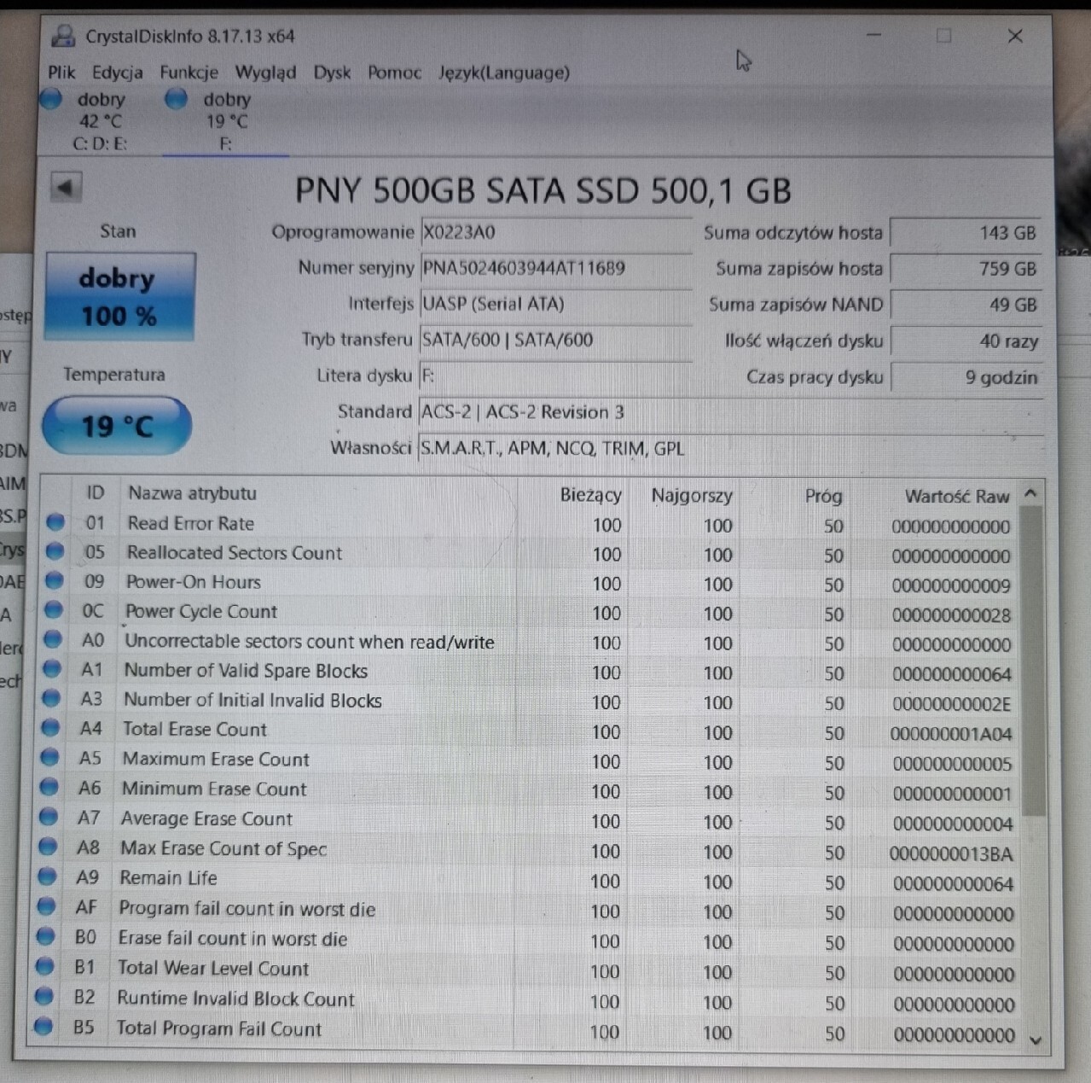The image size is (1091, 1083).
Task: Click the Standard field ACS-2 Revision 3
Action: [730, 412]
